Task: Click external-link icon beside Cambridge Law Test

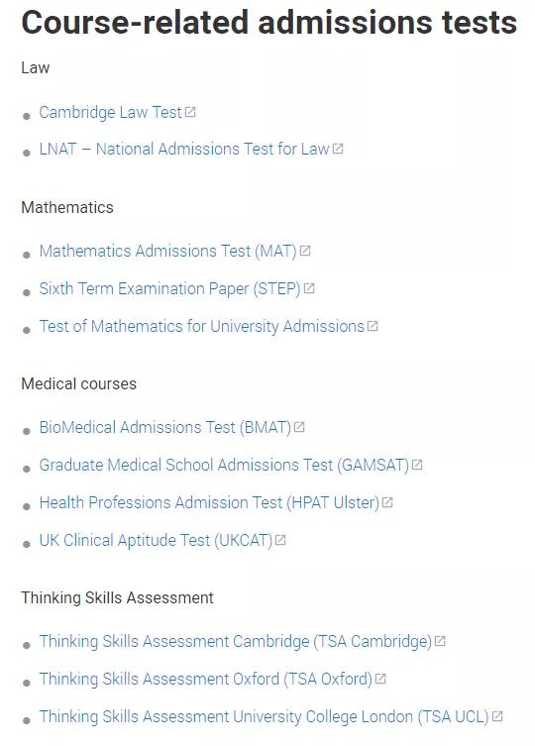Action: point(190,112)
